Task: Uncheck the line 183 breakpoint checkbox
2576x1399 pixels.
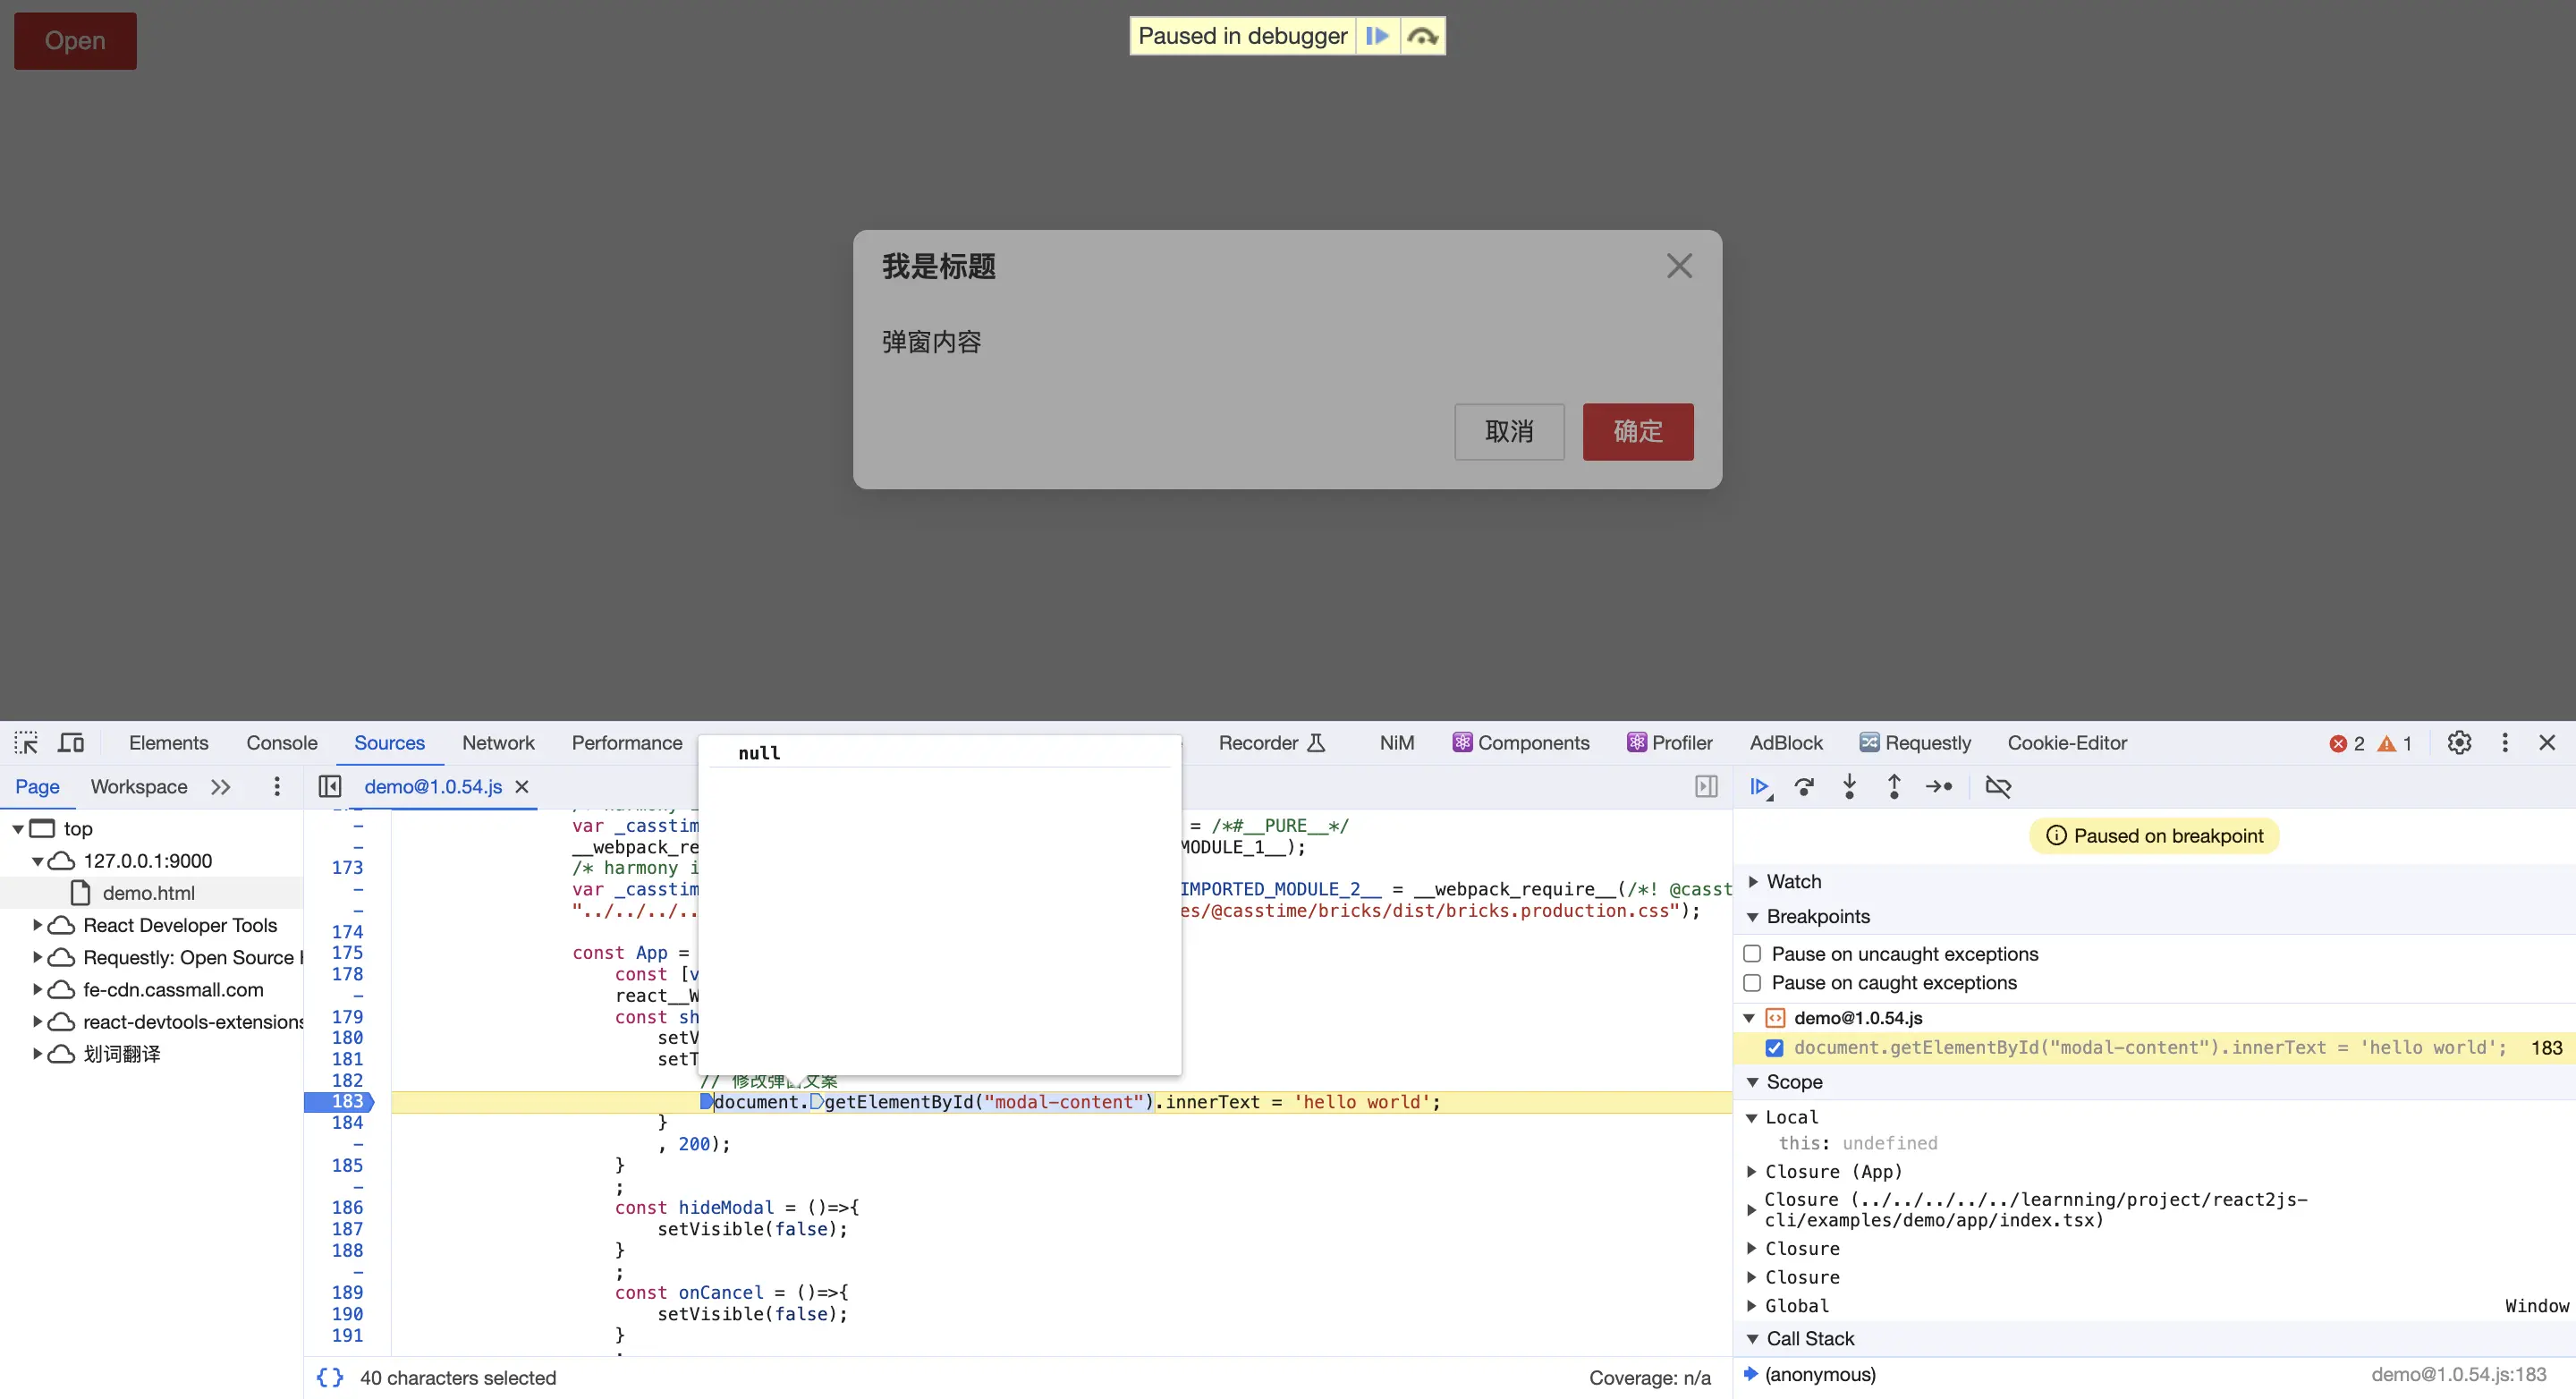Action: [1774, 1048]
